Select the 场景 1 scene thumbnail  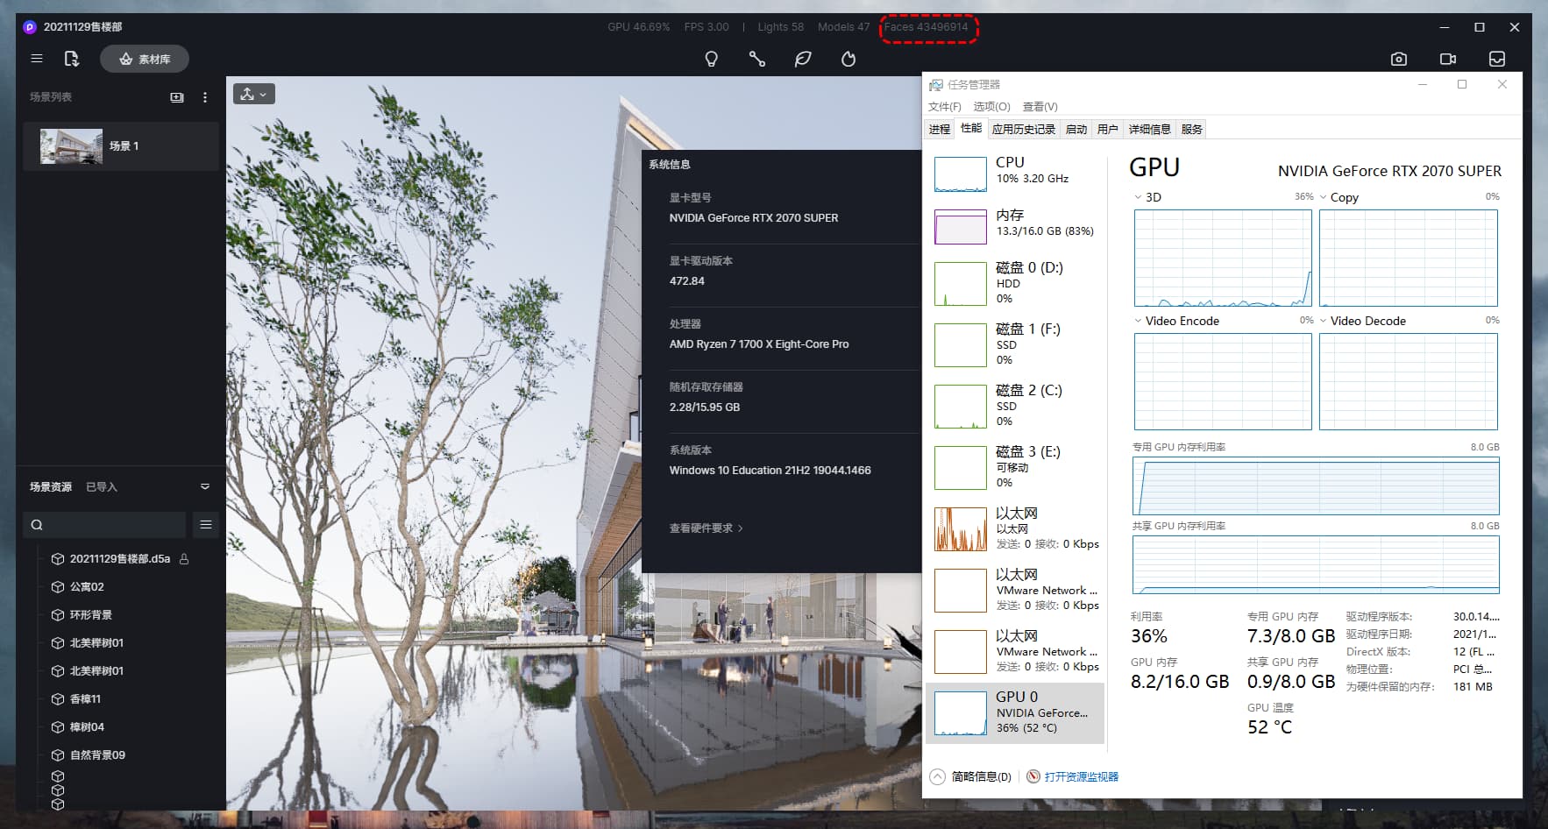[x=72, y=146]
